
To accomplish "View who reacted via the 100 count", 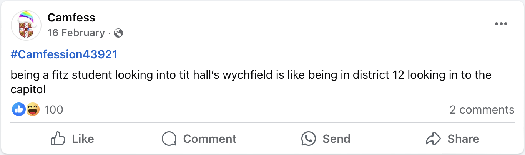I will click(54, 110).
